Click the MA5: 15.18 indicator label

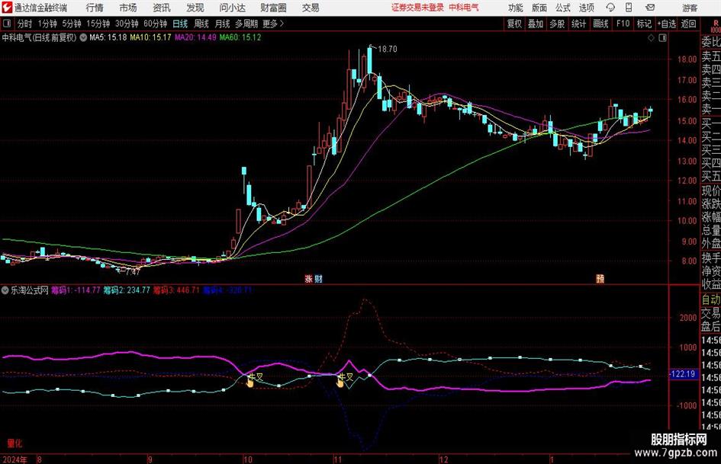[108, 37]
